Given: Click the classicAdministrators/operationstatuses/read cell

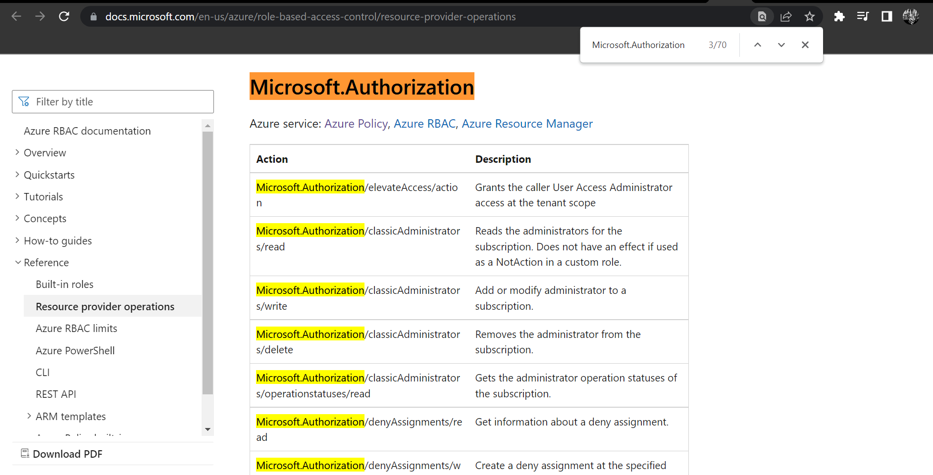Looking at the screenshot, I should click(x=359, y=385).
